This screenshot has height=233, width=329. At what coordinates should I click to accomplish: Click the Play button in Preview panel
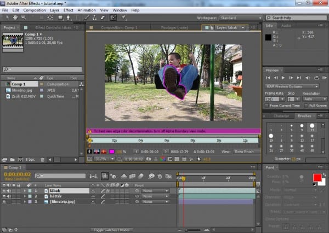(x=283, y=78)
